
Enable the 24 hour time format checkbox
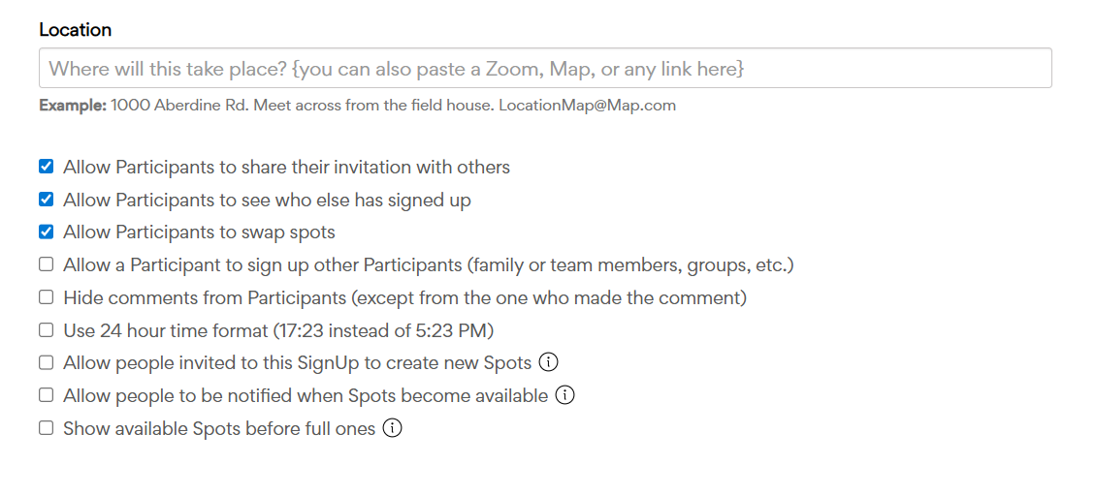click(46, 330)
